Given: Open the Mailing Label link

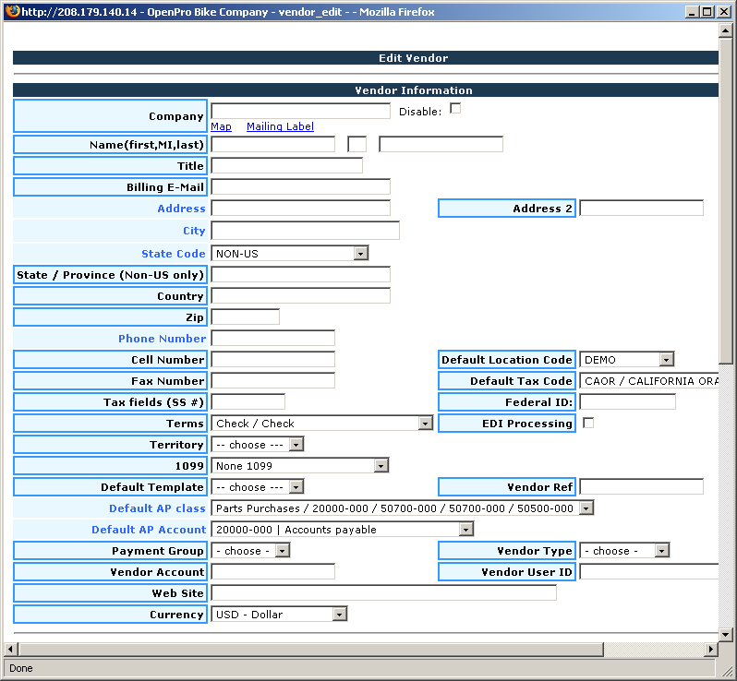Looking at the screenshot, I should tap(280, 126).
